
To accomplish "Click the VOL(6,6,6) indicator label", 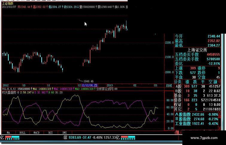I will [9, 89].
